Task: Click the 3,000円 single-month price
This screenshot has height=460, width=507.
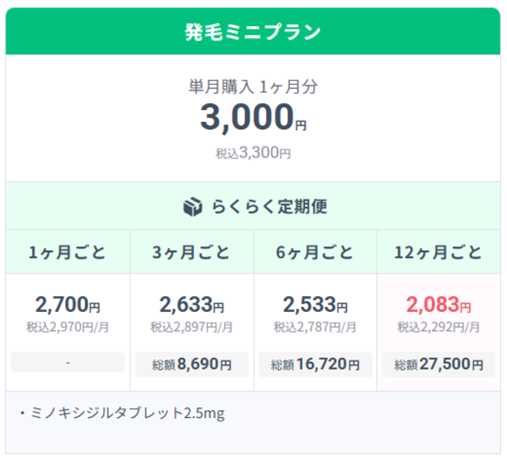Action: point(253,118)
